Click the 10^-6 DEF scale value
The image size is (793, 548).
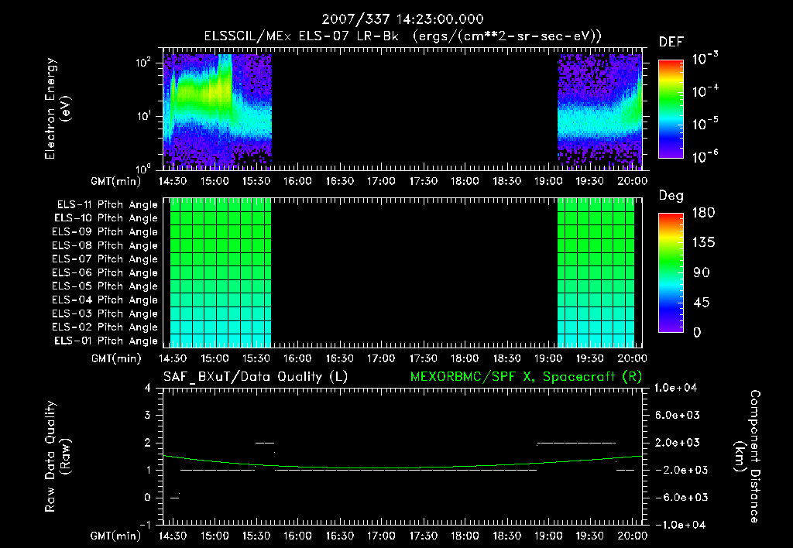[705, 156]
